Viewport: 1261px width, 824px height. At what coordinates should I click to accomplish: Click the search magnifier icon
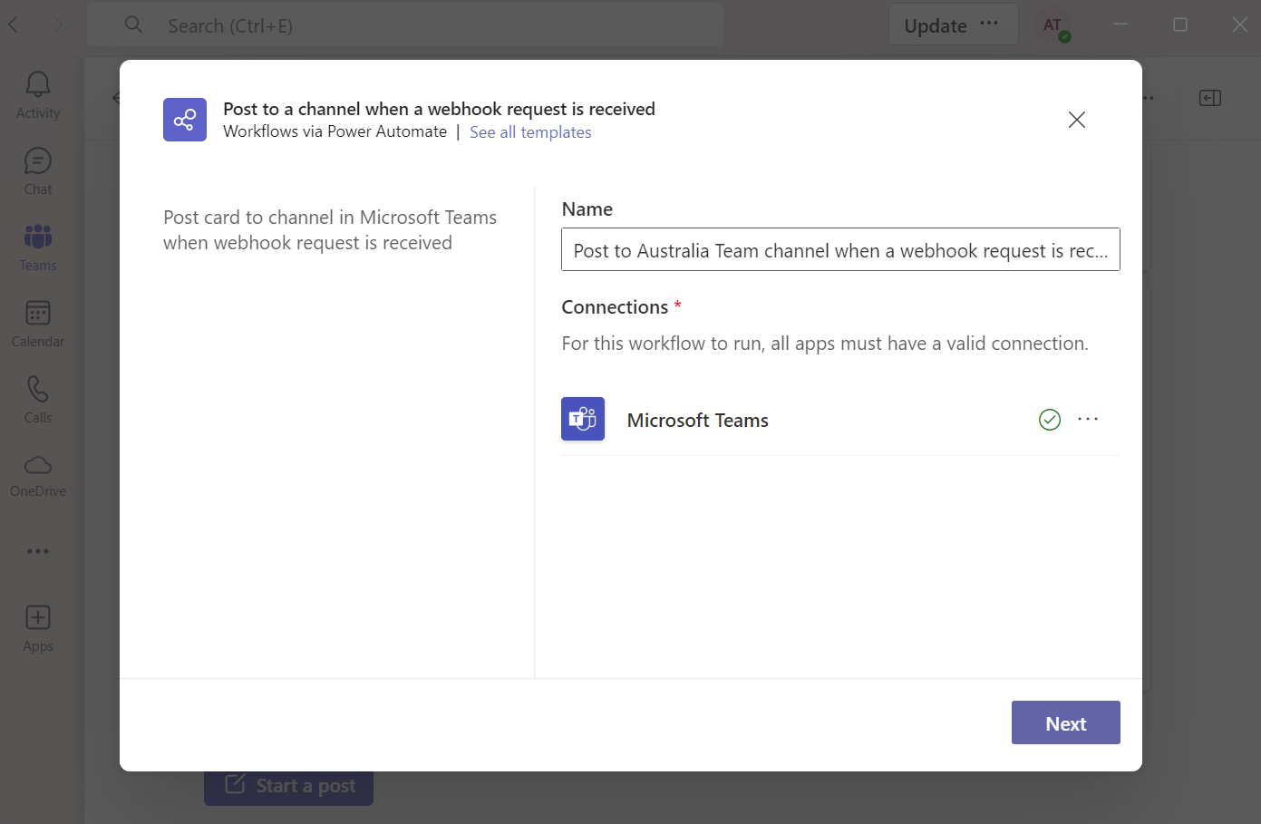(x=133, y=25)
